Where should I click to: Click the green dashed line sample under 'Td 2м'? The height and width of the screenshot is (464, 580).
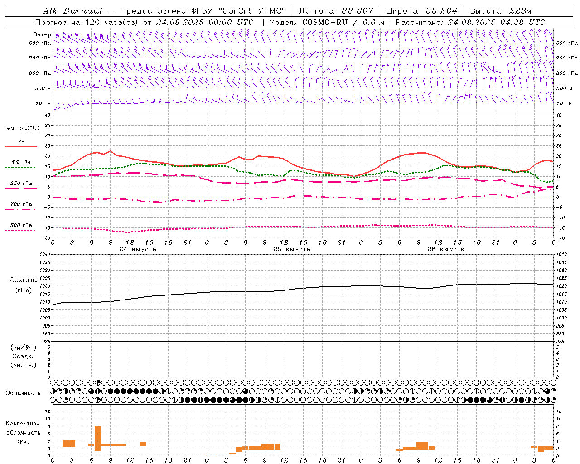(x=20, y=168)
